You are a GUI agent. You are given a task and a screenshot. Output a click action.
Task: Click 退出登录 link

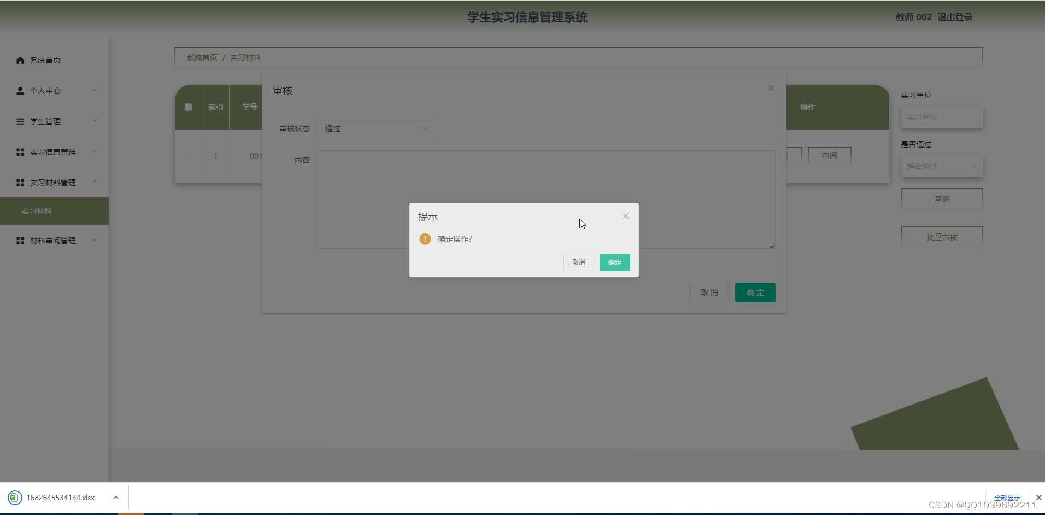pyautogui.click(x=955, y=17)
